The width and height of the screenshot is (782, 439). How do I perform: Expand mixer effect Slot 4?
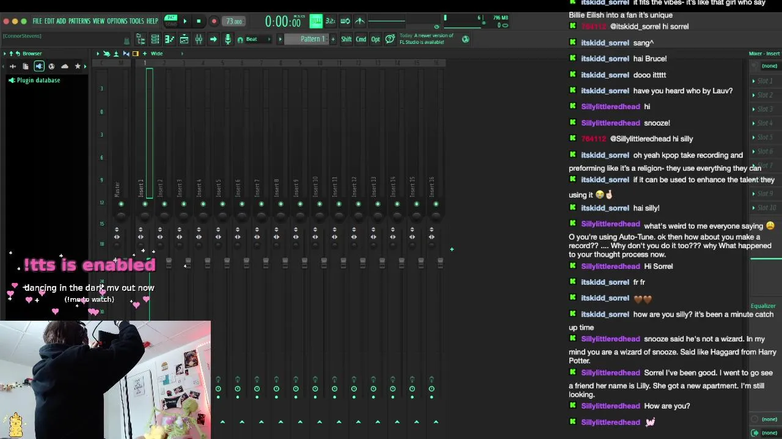click(754, 123)
